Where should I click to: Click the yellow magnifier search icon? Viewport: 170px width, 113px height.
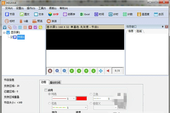(40, 27)
